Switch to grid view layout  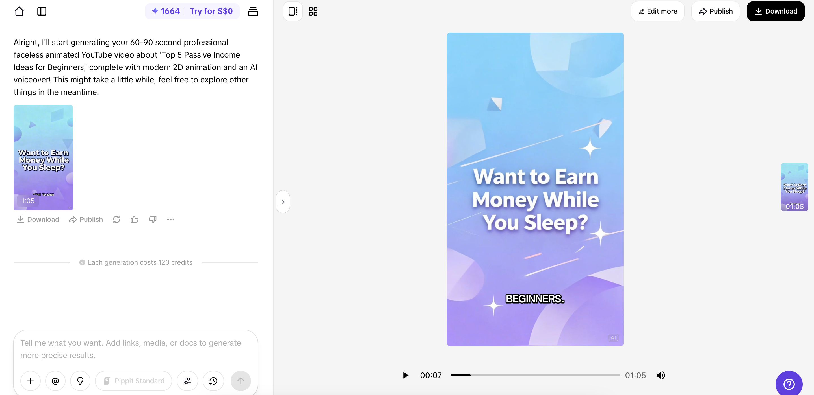click(x=313, y=11)
